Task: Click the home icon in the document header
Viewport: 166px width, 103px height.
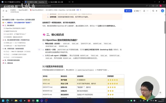Action: point(6,11)
